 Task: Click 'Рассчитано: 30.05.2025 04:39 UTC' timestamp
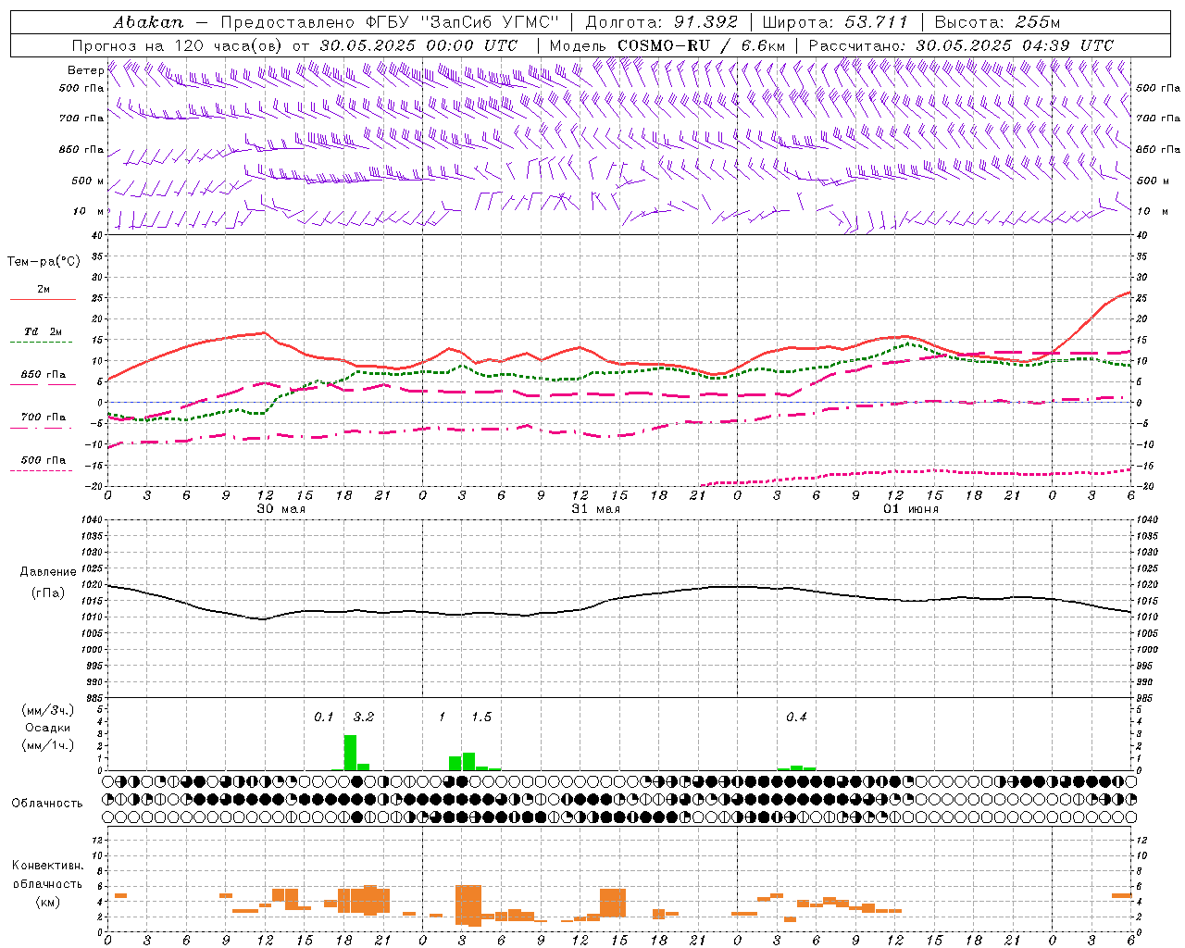961,45
